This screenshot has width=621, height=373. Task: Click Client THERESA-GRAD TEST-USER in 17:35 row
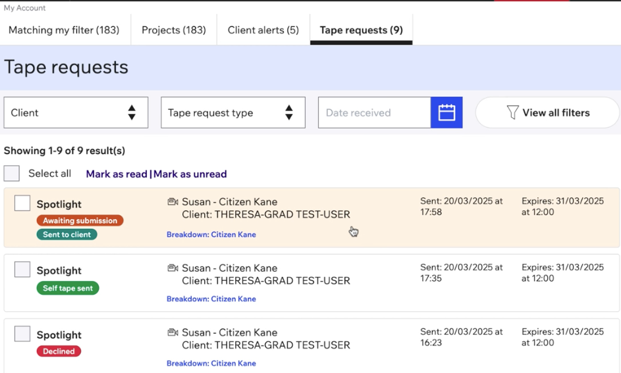(266, 281)
